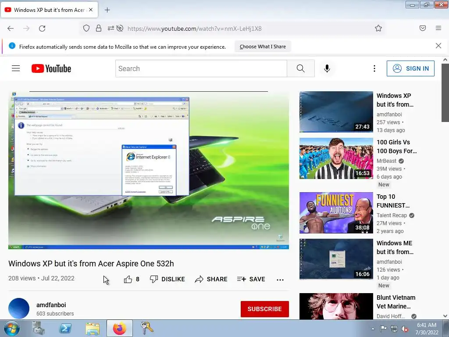The height and width of the screenshot is (337, 449).
Task: Click the page scrollbar thumb
Action: [x=445, y=92]
